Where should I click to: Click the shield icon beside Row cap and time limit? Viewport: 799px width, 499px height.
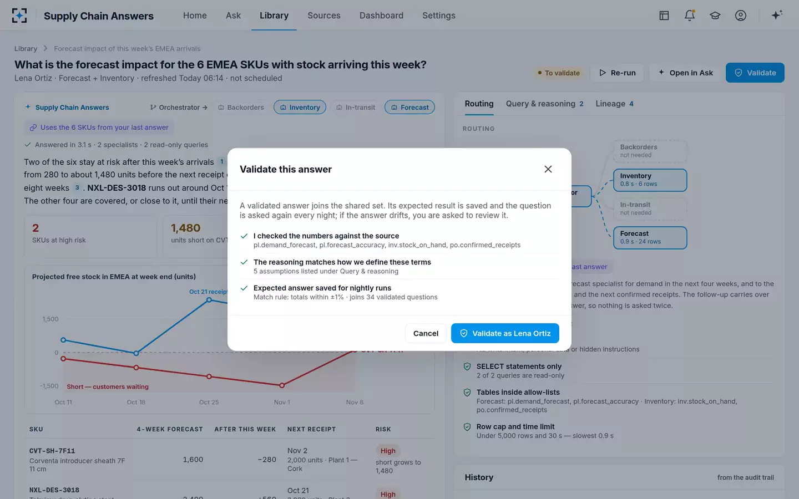(x=467, y=427)
